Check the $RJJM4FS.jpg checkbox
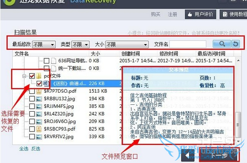The image size is (247, 163). click(32, 106)
